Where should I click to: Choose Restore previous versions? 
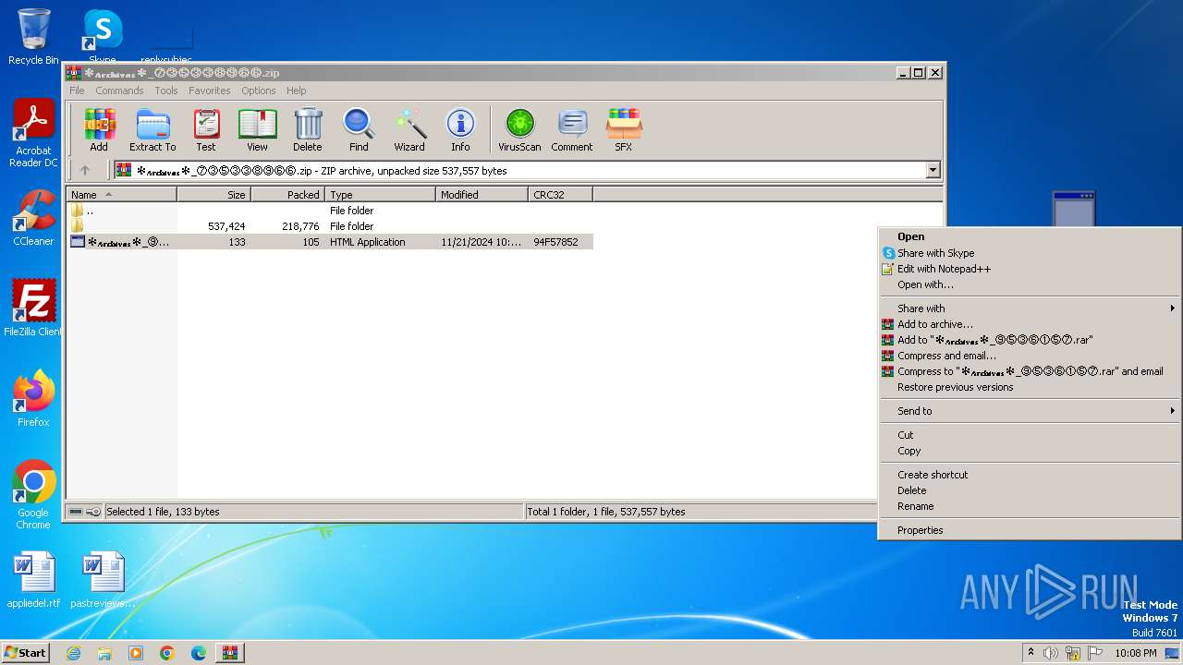tap(1030, 387)
